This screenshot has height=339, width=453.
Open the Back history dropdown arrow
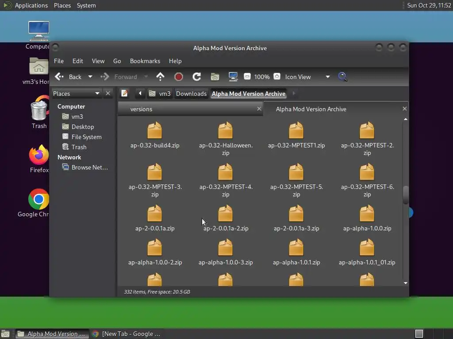tap(90, 77)
